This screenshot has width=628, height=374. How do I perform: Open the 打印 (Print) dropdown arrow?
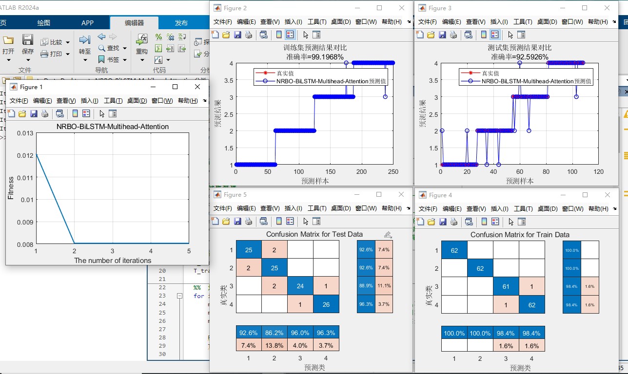coord(67,54)
